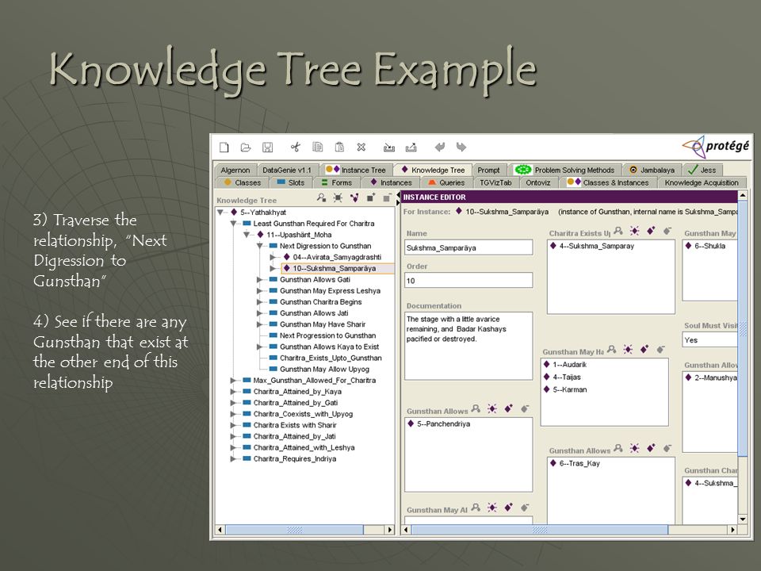Select 4--Sukshma_Samparay in Charitra Exists list

[591, 246]
